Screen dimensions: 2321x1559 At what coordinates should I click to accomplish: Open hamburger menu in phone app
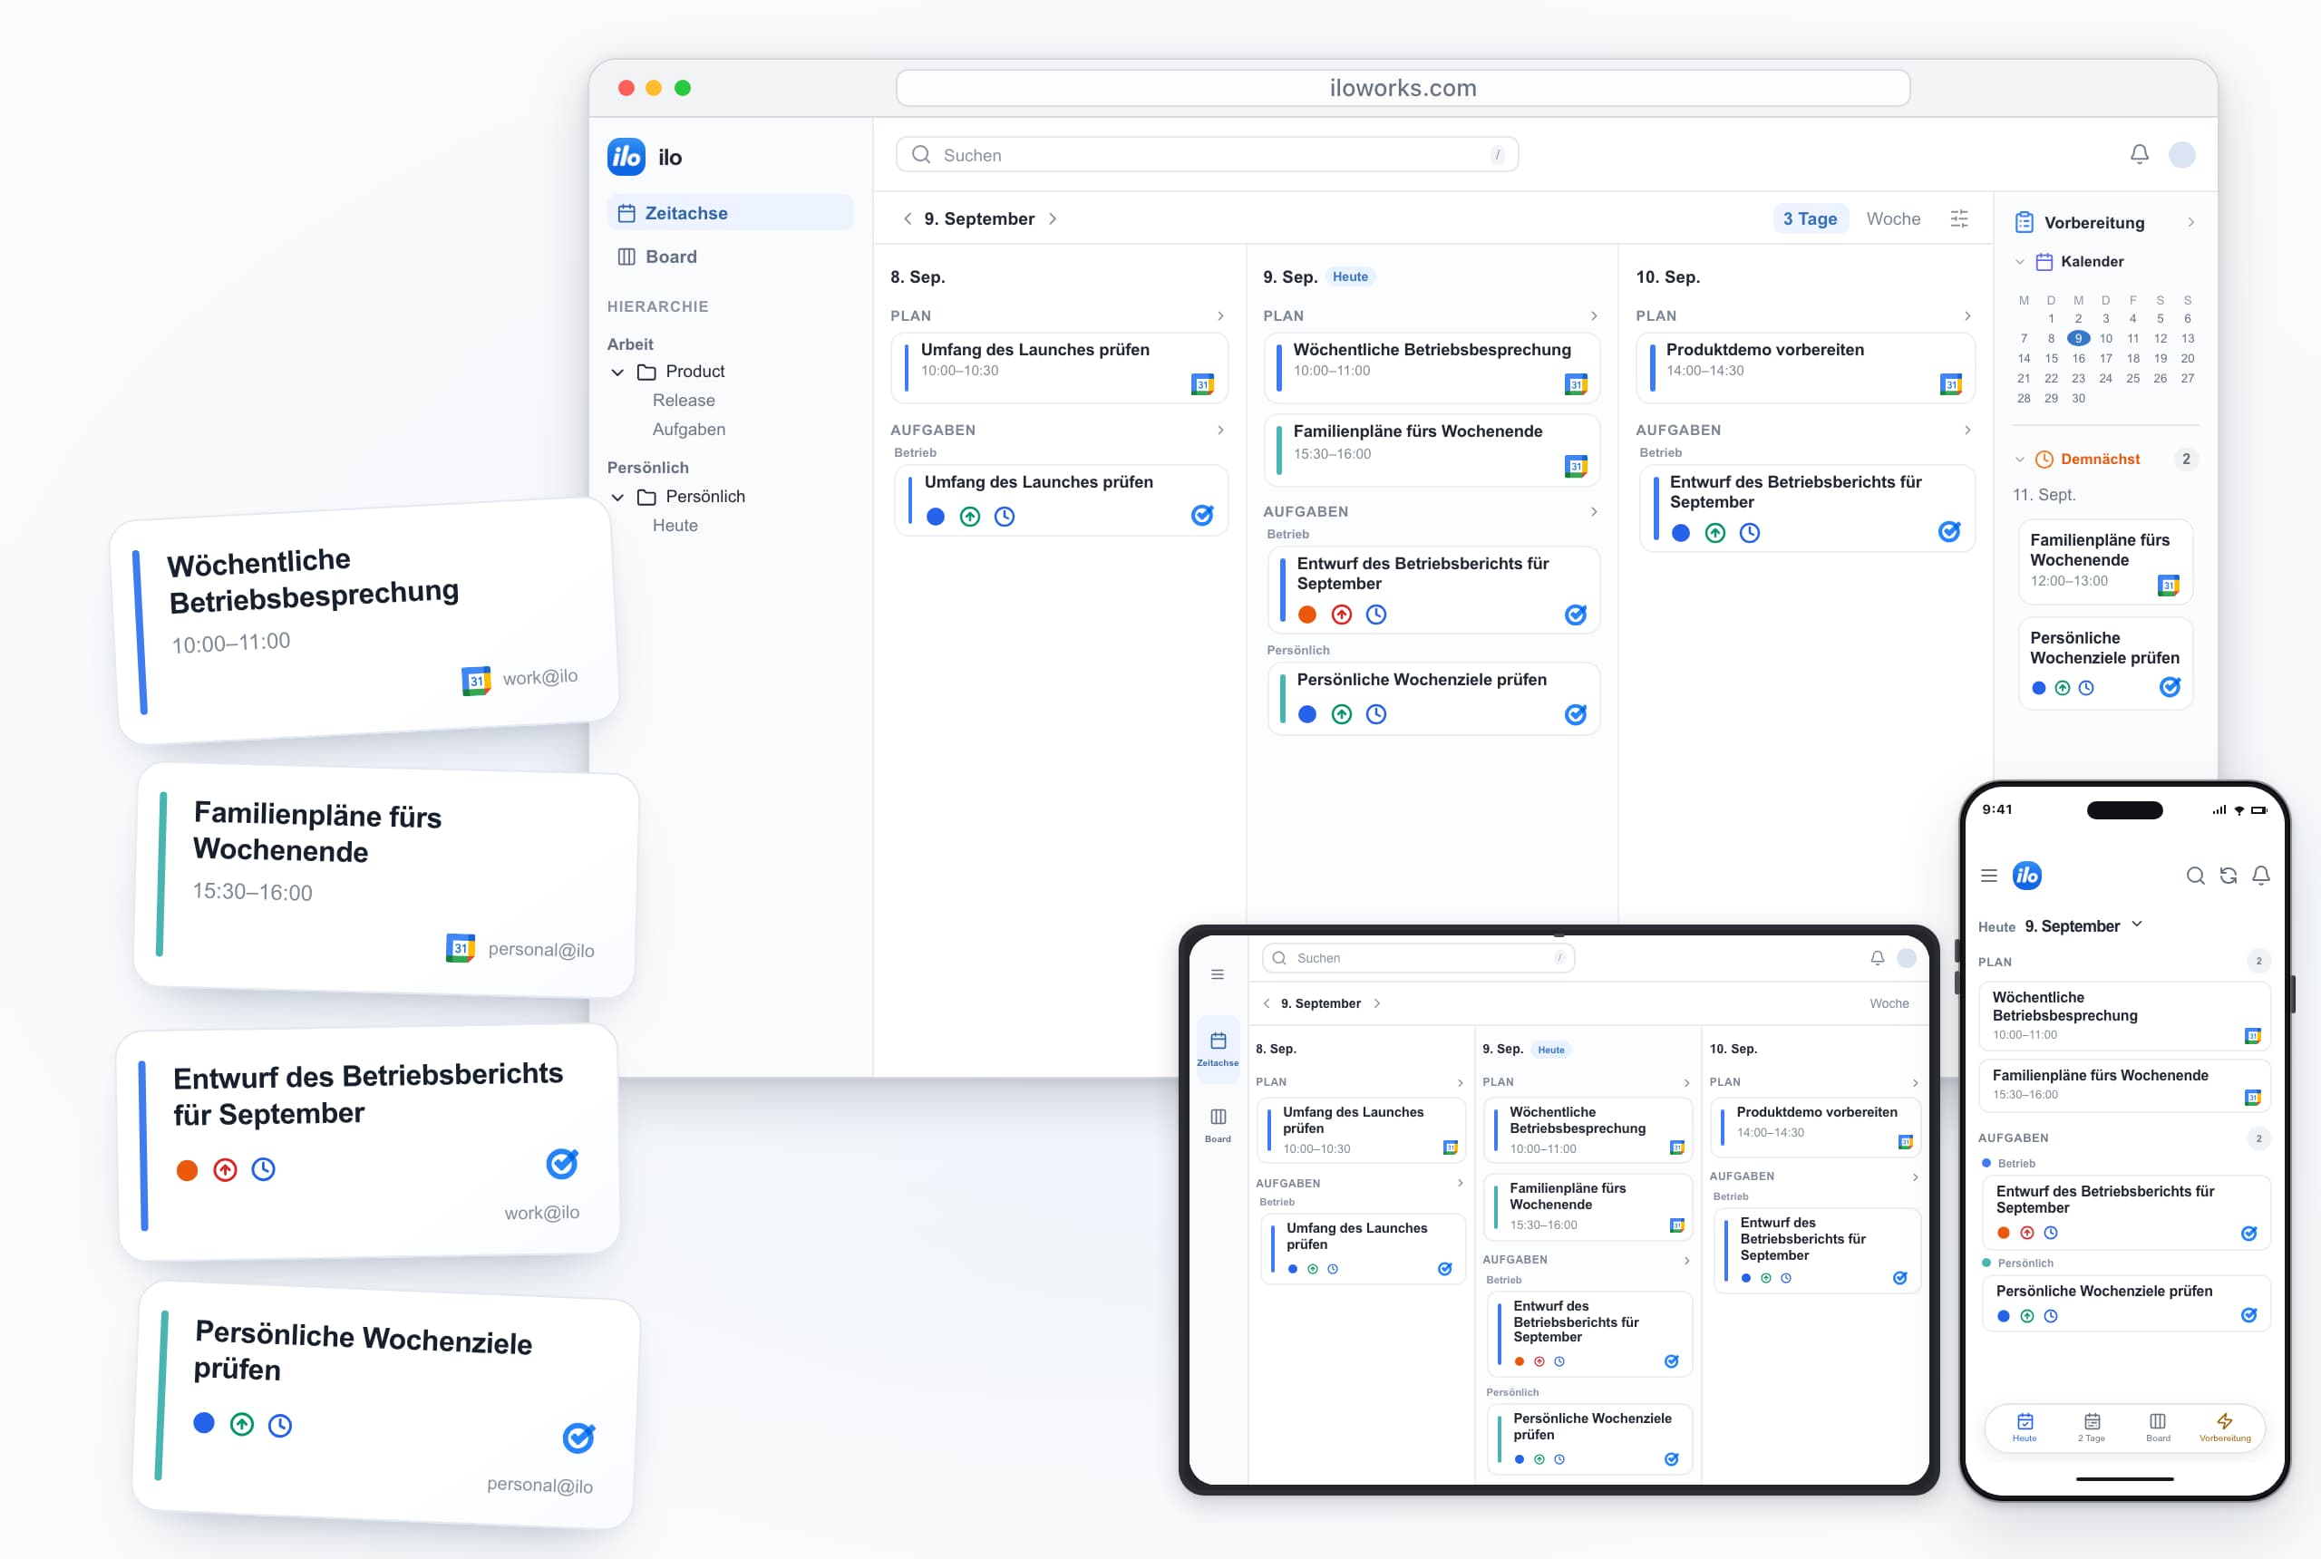pos(1989,875)
